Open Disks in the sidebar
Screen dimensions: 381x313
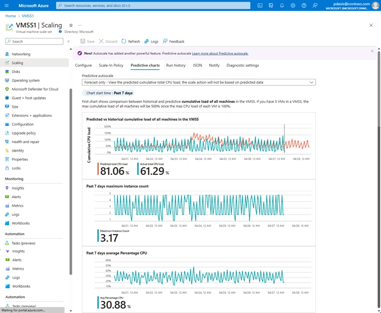tap(16, 72)
